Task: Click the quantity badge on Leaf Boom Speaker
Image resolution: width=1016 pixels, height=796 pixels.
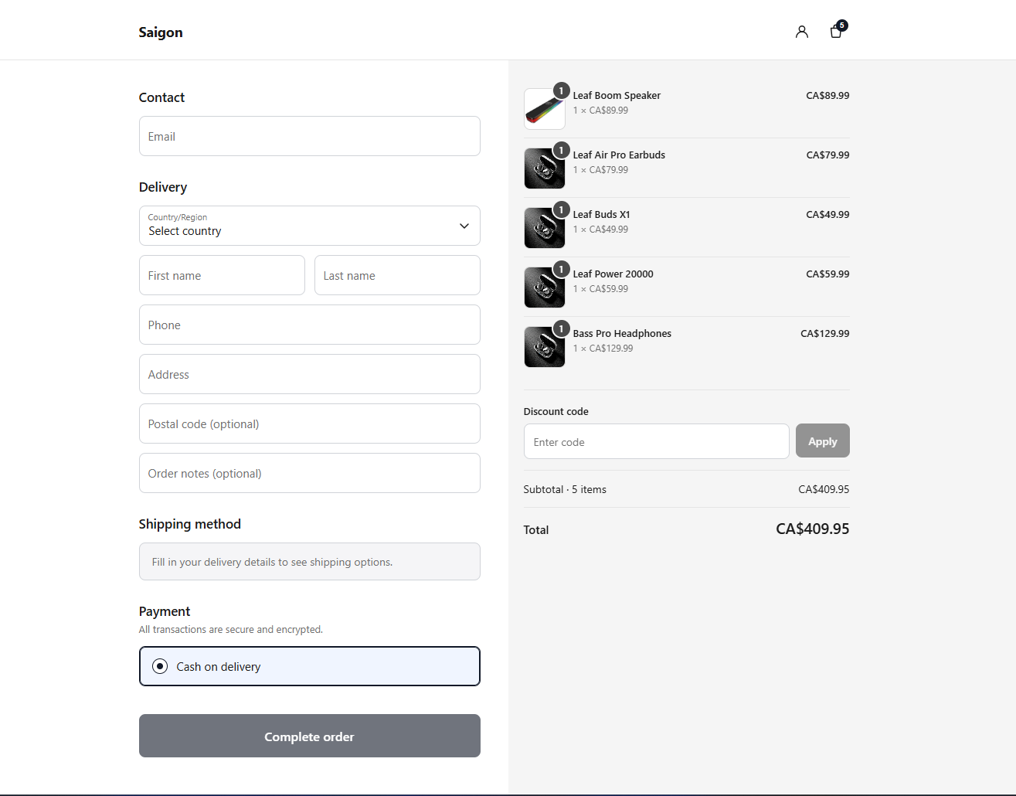Action: coord(562,90)
